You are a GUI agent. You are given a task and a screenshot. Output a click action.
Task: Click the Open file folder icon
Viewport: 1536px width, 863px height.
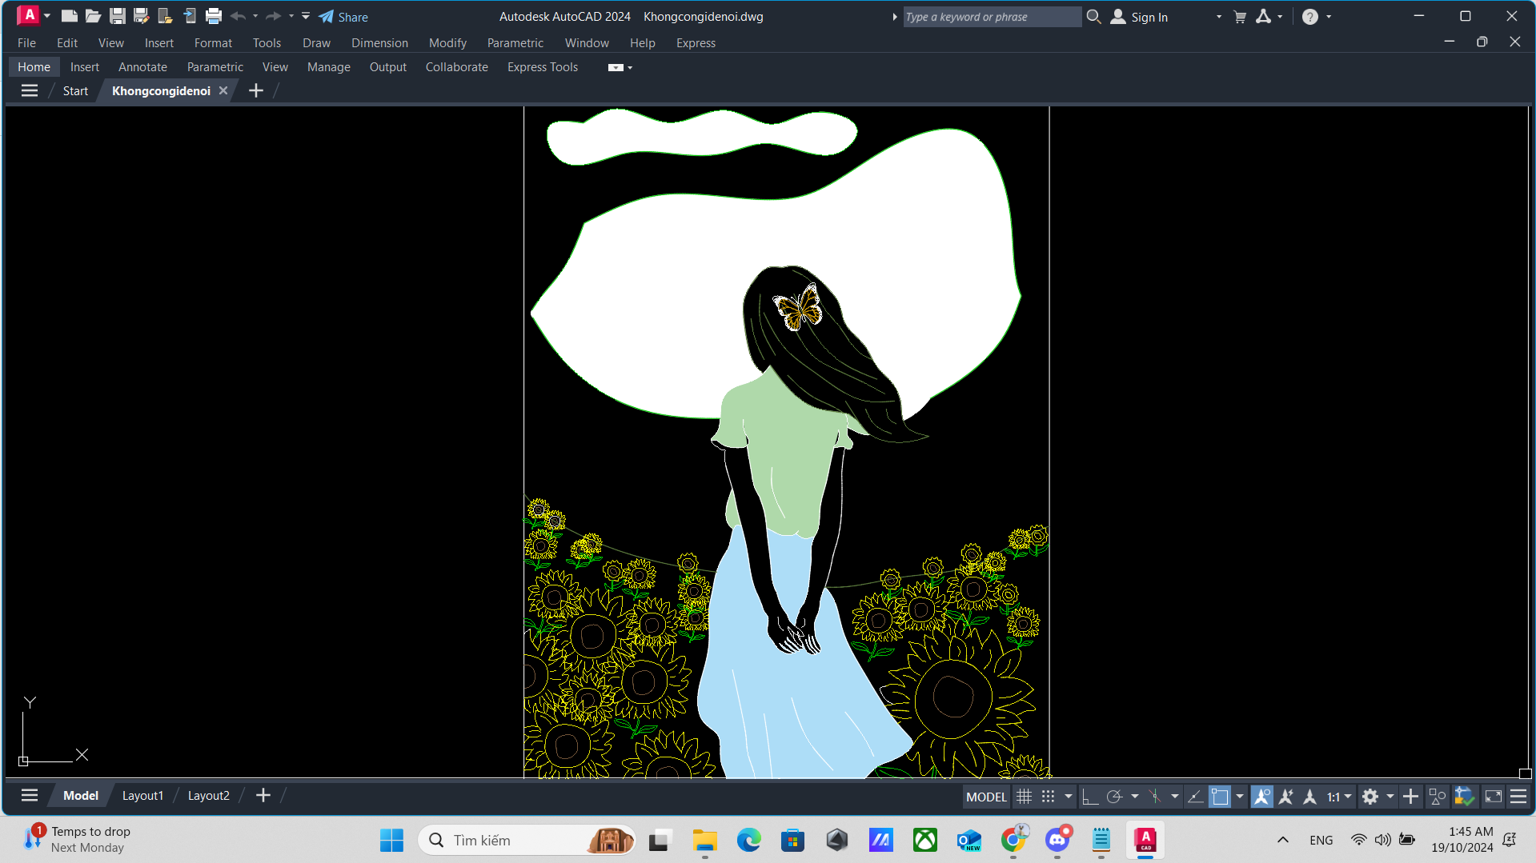pos(93,16)
